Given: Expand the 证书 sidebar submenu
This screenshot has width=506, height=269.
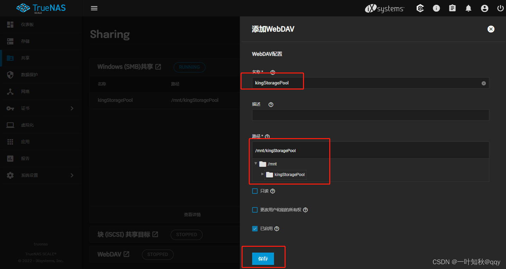Looking at the screenshot, I should (x=72, y=108).
